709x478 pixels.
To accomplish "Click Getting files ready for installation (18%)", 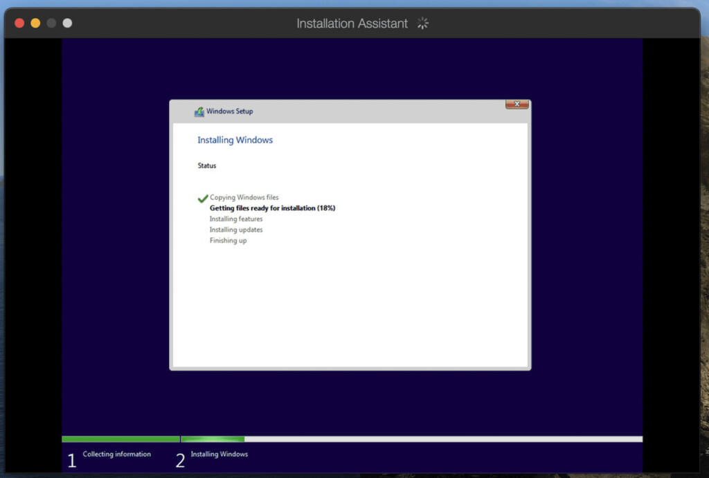I will pos(273,208).
